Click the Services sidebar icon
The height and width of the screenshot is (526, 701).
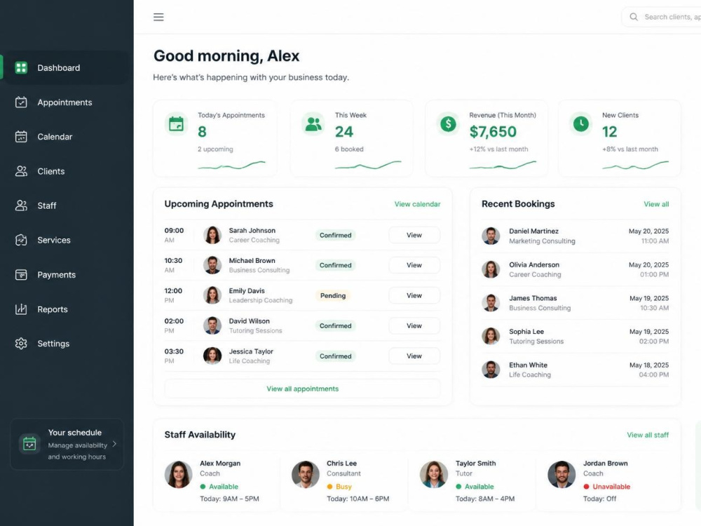point(21,240)
